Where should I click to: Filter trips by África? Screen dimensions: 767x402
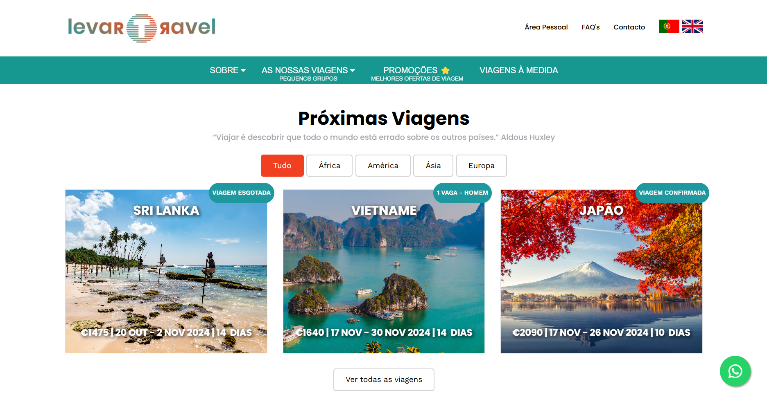coord(329,166)
